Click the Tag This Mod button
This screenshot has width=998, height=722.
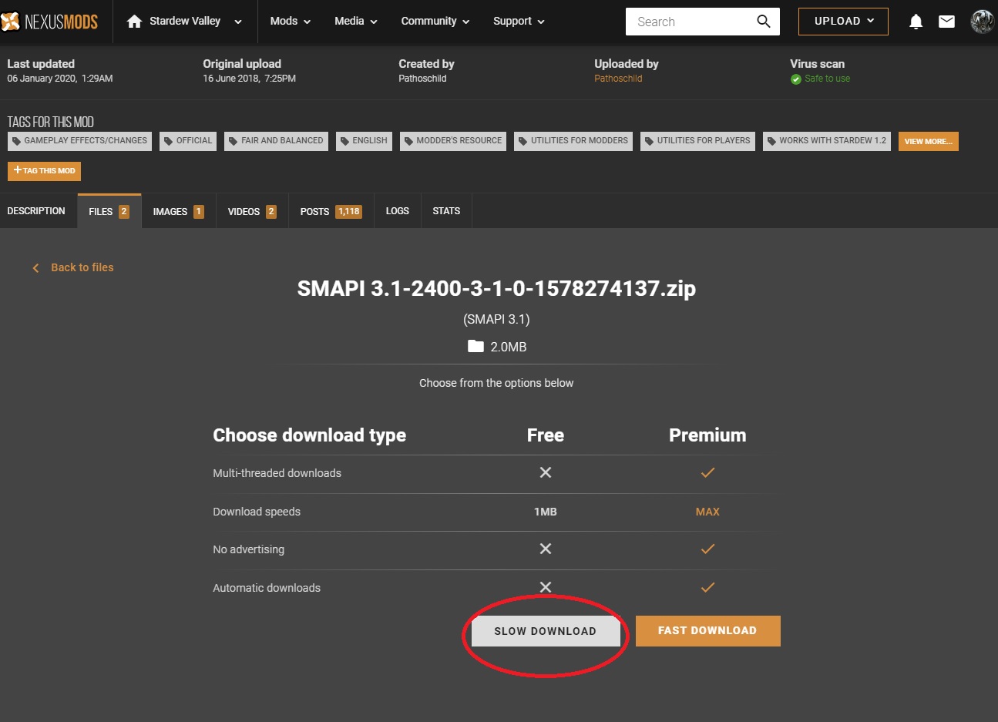tap(44, 170)
